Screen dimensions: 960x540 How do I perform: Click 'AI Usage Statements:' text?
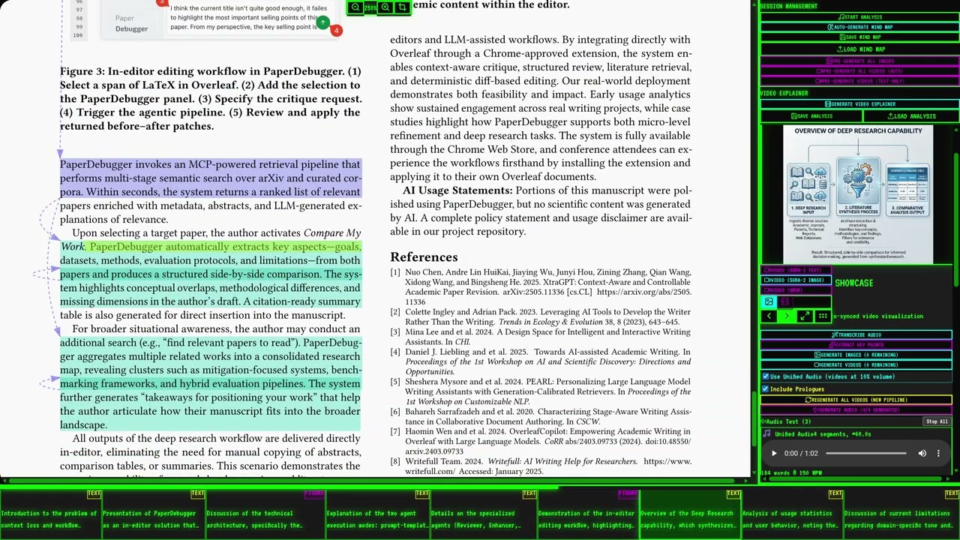(x=457, y=190)
